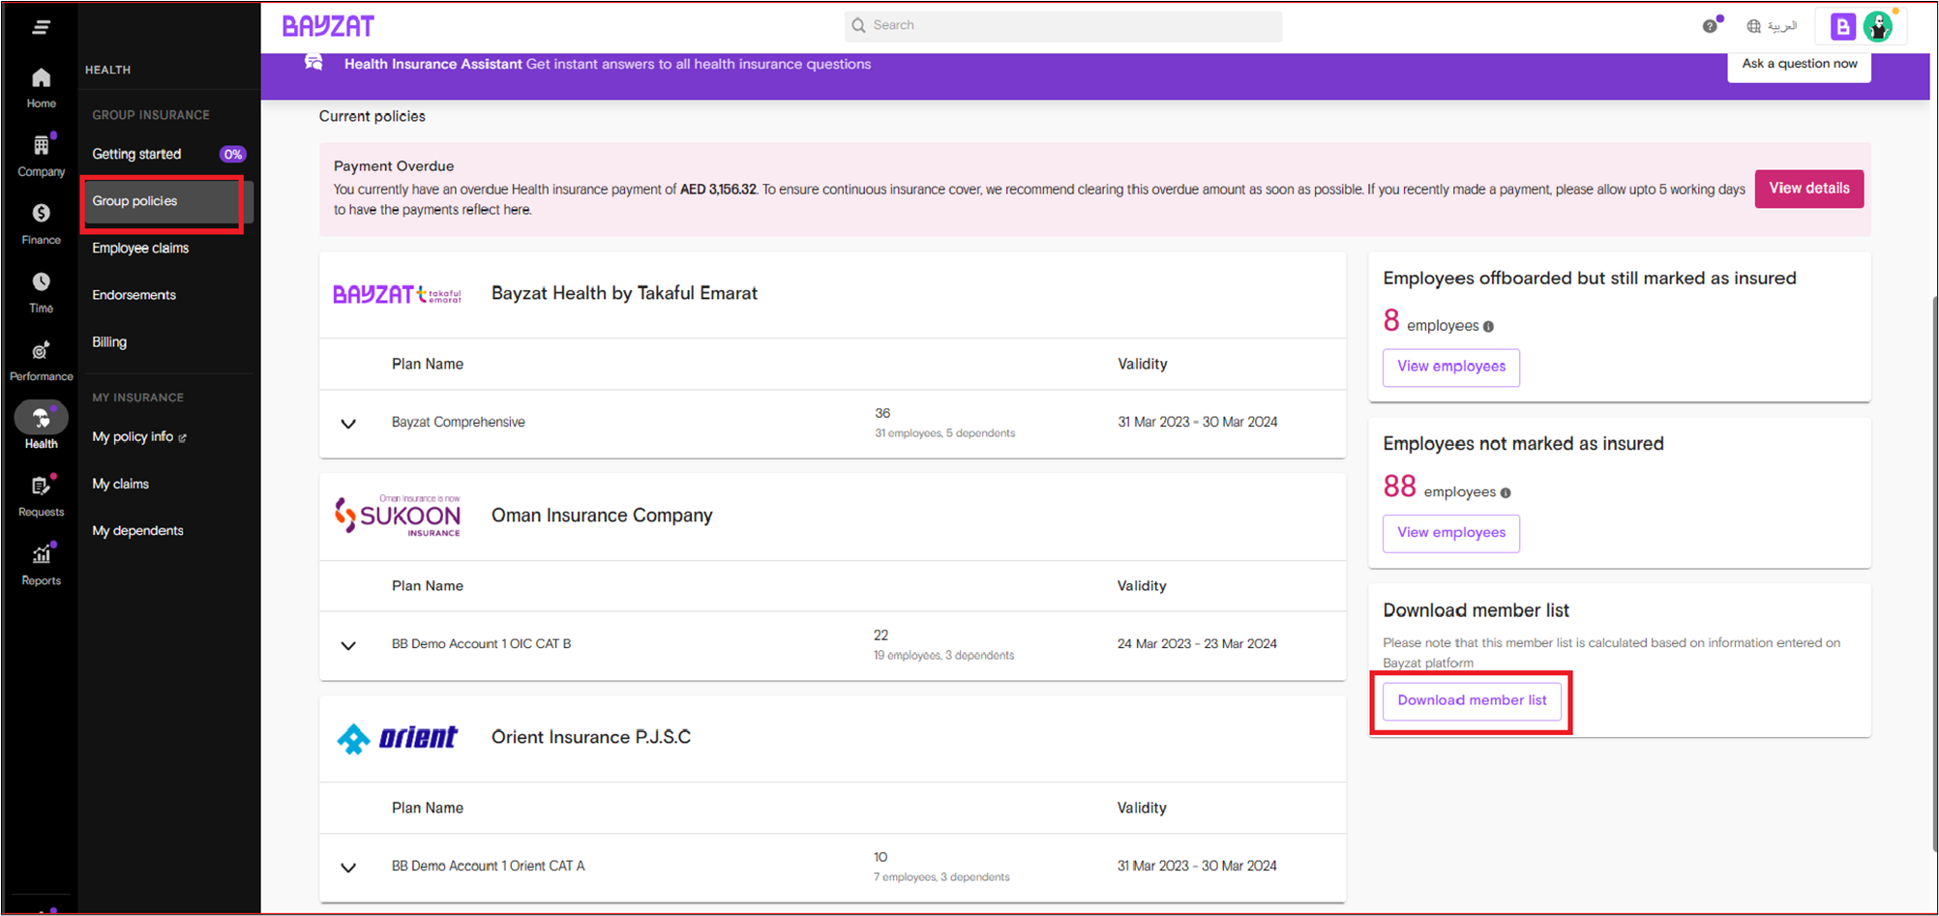
Task: Open the Reports chart icon
Action: [x=41, y=554]
